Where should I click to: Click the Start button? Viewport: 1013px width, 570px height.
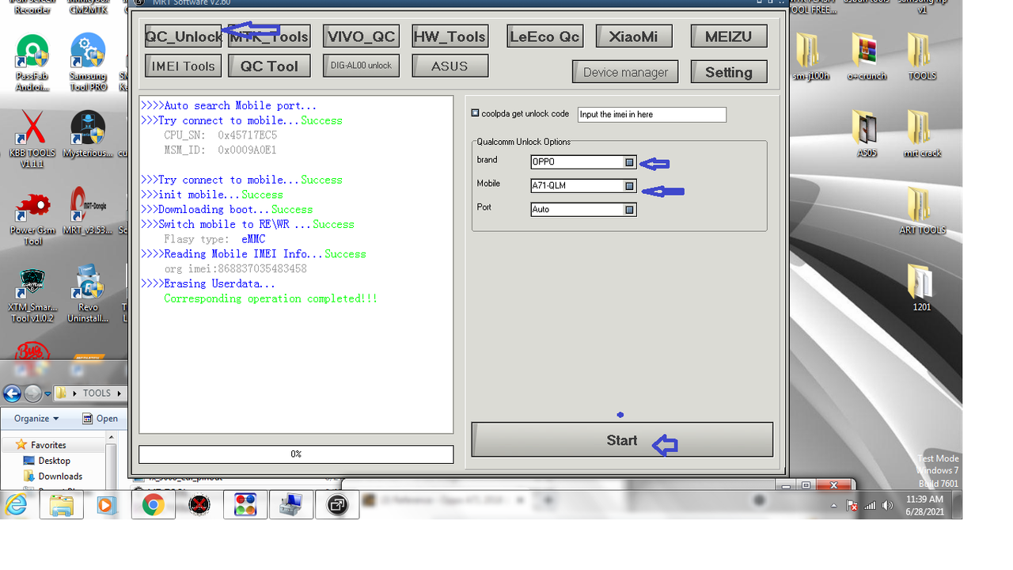point(622,440)
